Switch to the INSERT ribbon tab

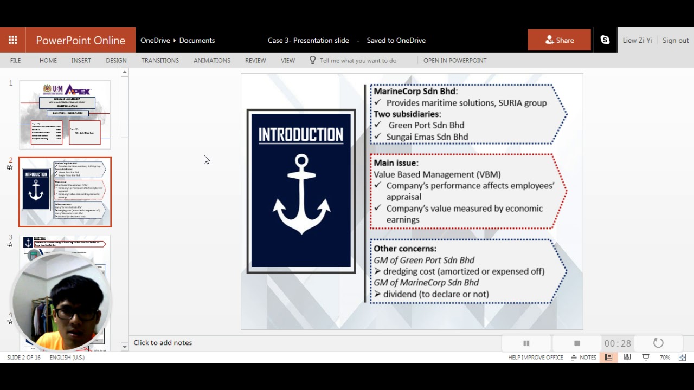[81, 60]
